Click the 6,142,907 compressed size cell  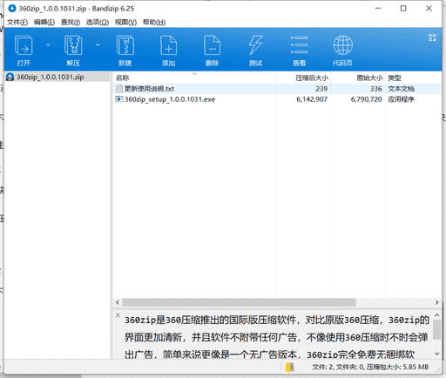[312, 99]
